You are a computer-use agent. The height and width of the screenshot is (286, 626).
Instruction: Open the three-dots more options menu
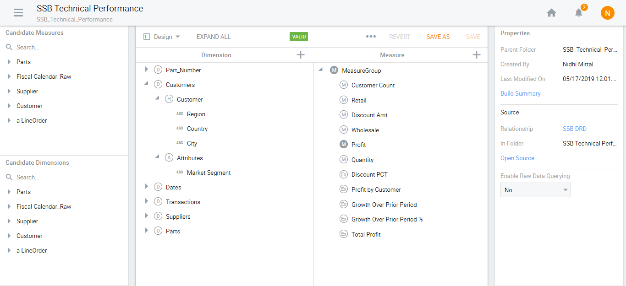[371, 37]
